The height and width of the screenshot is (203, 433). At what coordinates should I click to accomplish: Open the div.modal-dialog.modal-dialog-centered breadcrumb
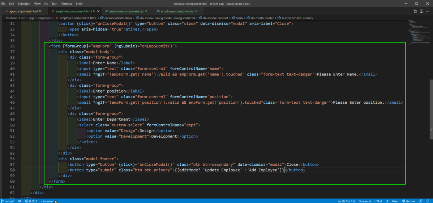165,18
